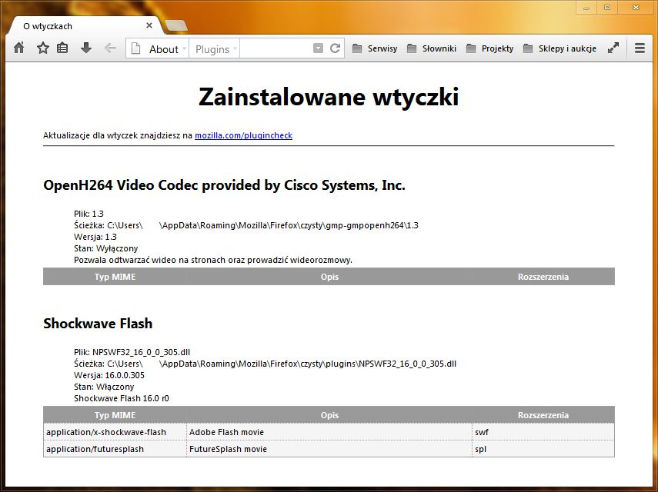This screenshot has width=658, height=492.
Task: Select the O wtyczkach tab
Action: (84, 26)
